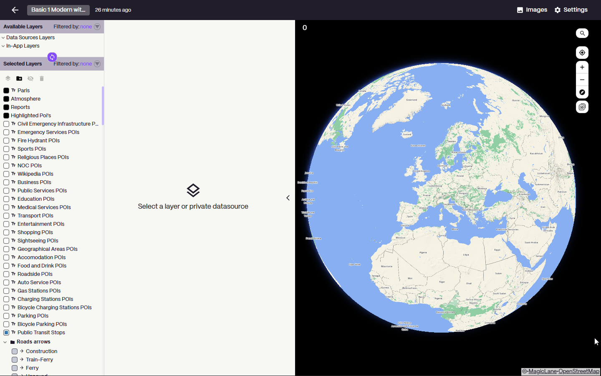Open the OpenStreetMap attribution link

[x=578, y=371]
